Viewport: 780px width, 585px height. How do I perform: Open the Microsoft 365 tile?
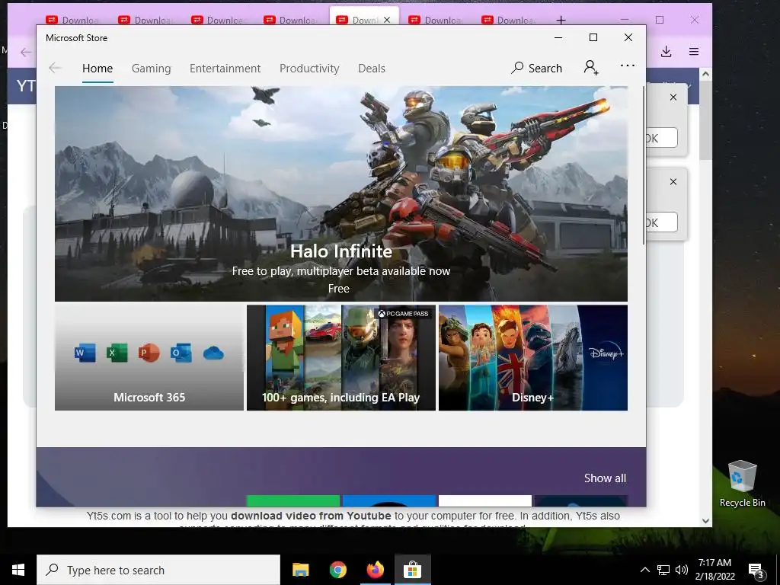(149, 358)
